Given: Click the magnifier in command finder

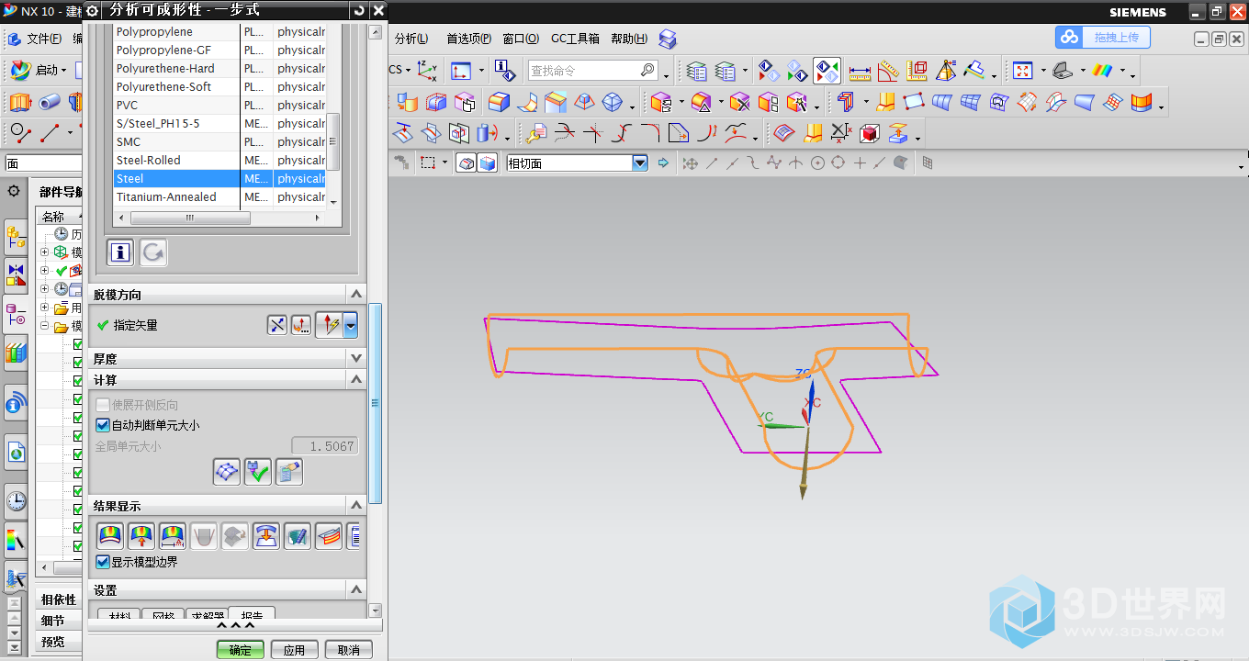Looking at the screenshot, I should pos(647,70).
